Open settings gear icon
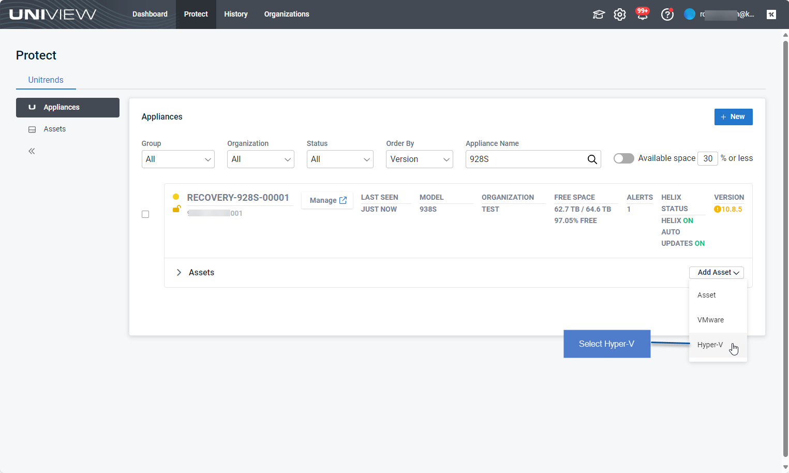The height and width of the screenshot is (473, 789). [620, 14]
